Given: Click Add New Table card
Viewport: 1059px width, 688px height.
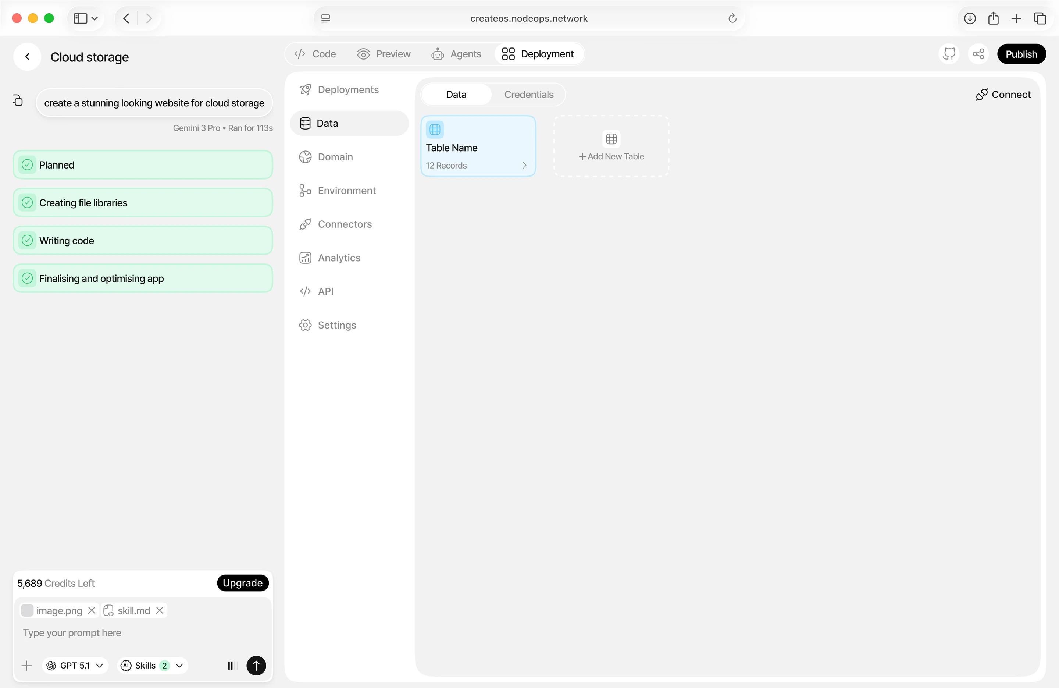Looking at the screenshot, I should click(611, 146).
